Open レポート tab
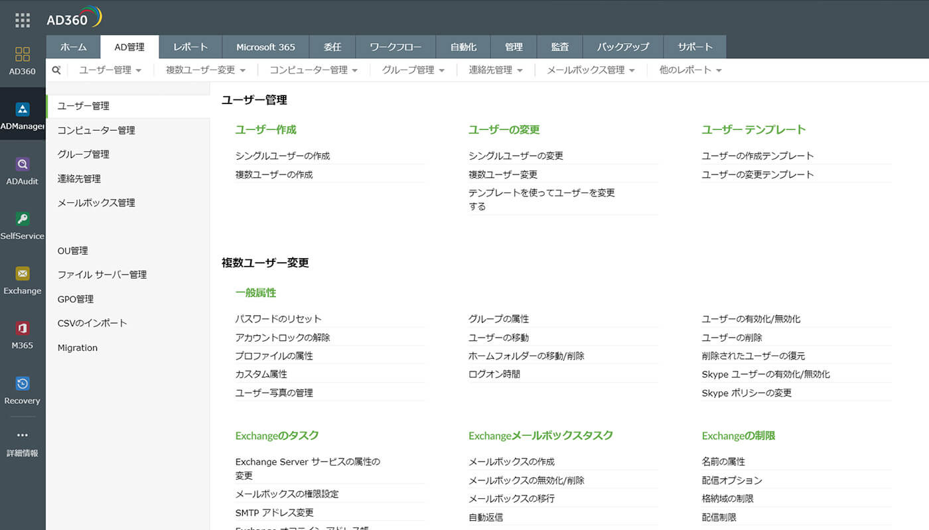 click(x=190, y=47)
